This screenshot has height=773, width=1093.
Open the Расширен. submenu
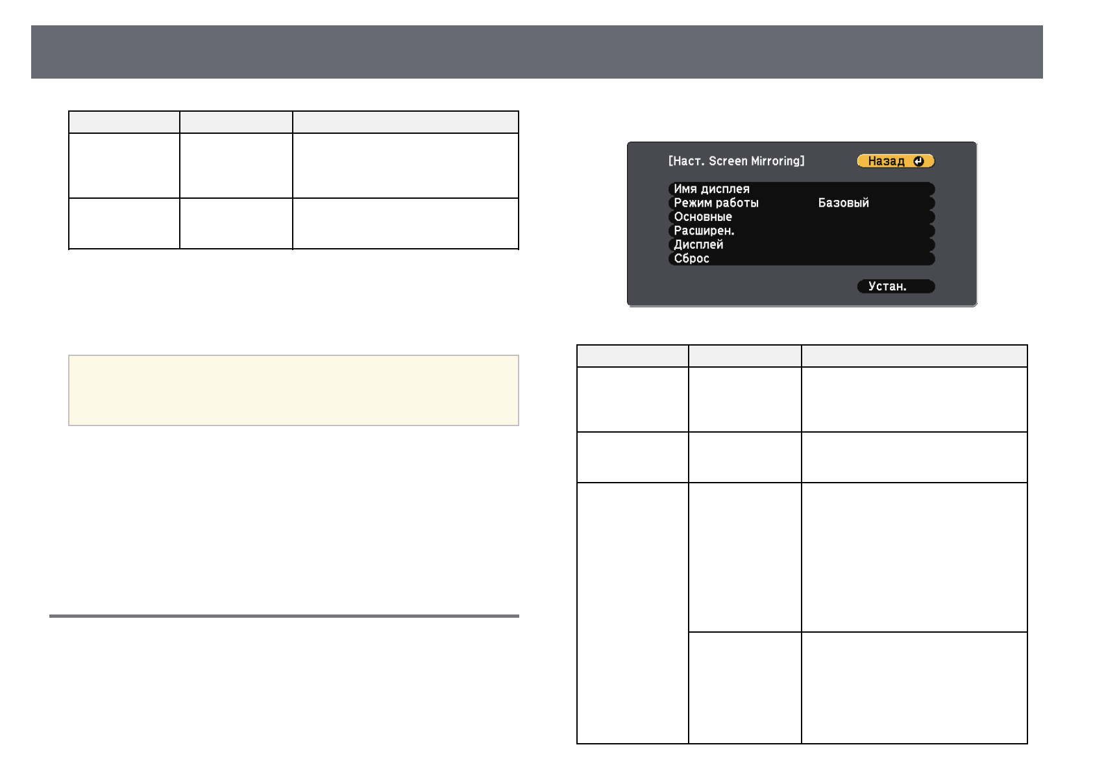704,231
